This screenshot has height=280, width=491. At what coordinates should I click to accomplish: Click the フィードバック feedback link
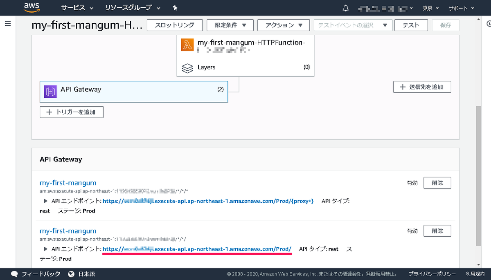point(41,274)
